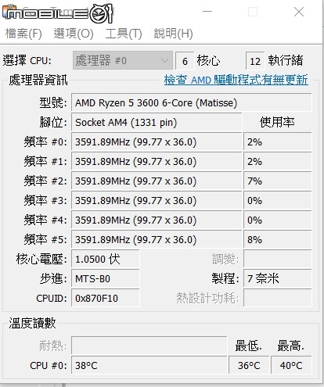Click the 最低. column header
The width and height of the screenshot is (324, 387).
pyautogui.click(x=248, y=346)
